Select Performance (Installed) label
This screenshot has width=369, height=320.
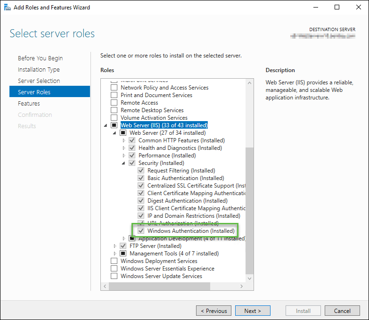[167, 156]
